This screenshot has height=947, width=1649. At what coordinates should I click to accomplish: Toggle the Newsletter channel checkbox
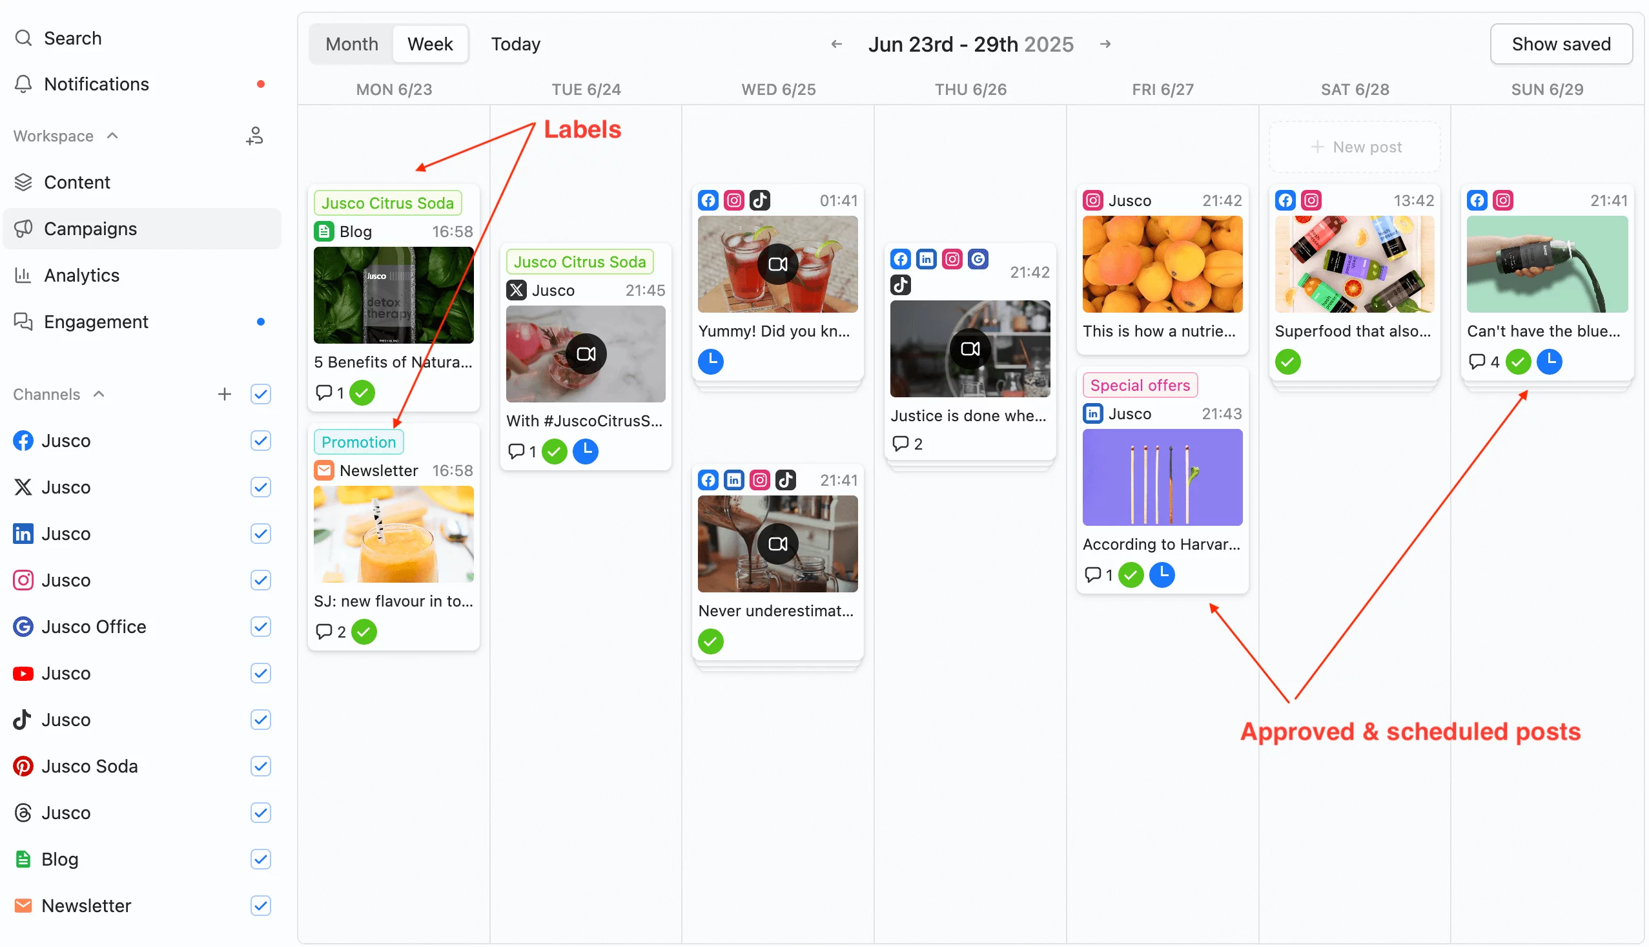tap(261, 906)
